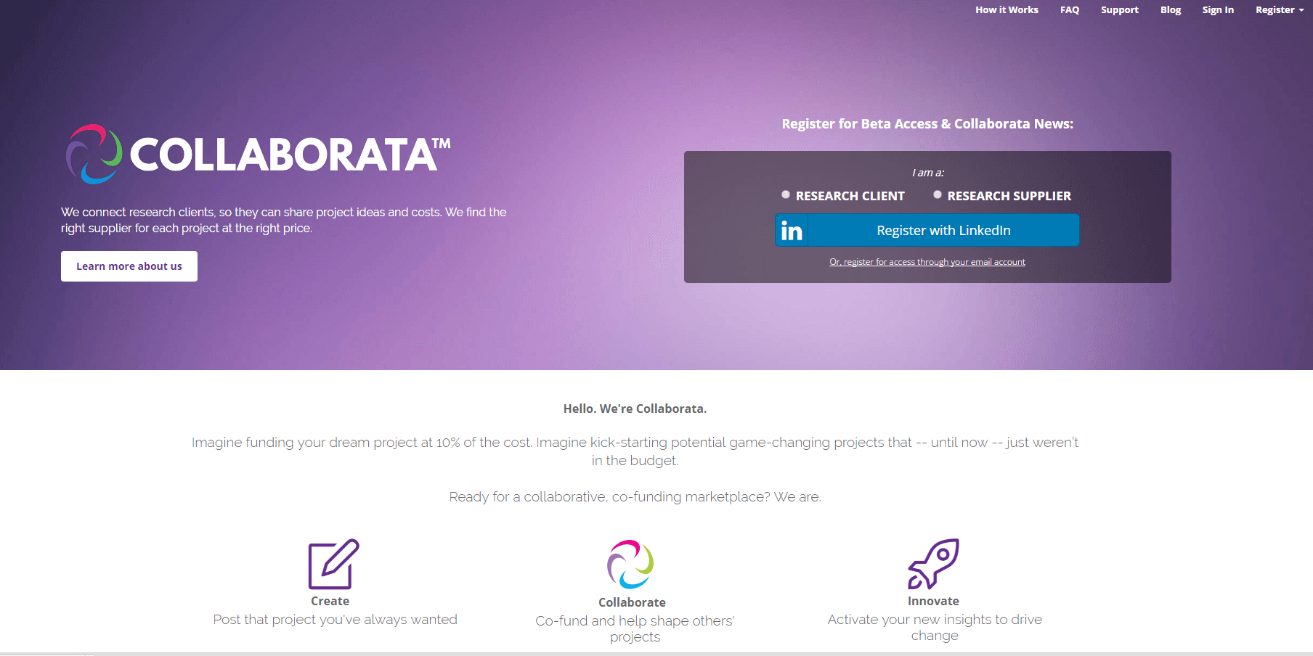Follow the register through your email account link
This screenshot has height=656, width=1313.
click(x=927, y=262)
